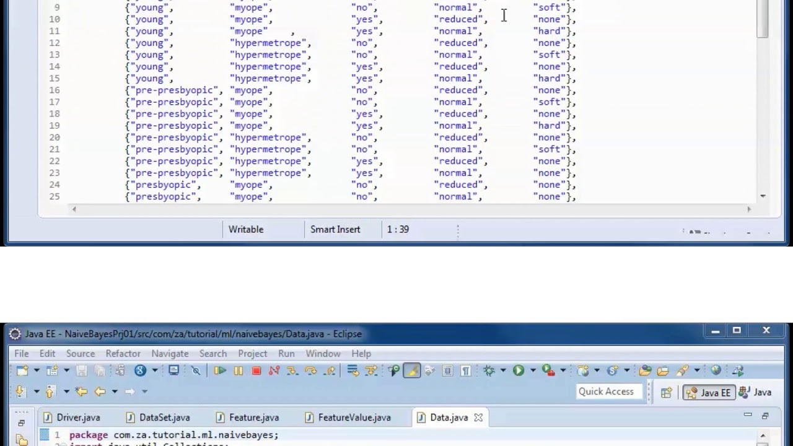Click the editor area Minimize icon
The width and height of the screenshot is (793, 446).
point(748,416)
